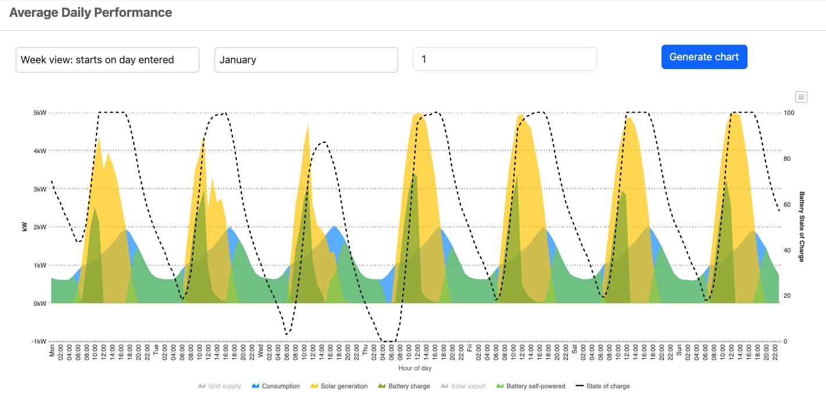The image size is (826, 408).
Task: Toggle Grid supply series in legend
Action: point(219,386)
